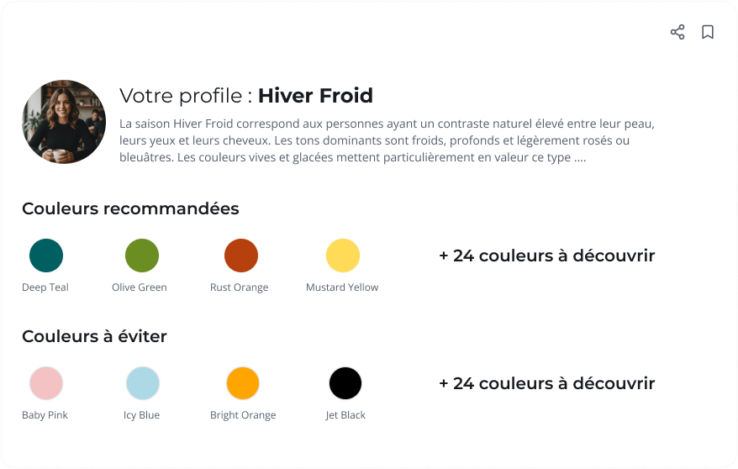Click the Mustard Yellow color circle
This screenshot has width=738, height=469.
[x=343, y=256]
